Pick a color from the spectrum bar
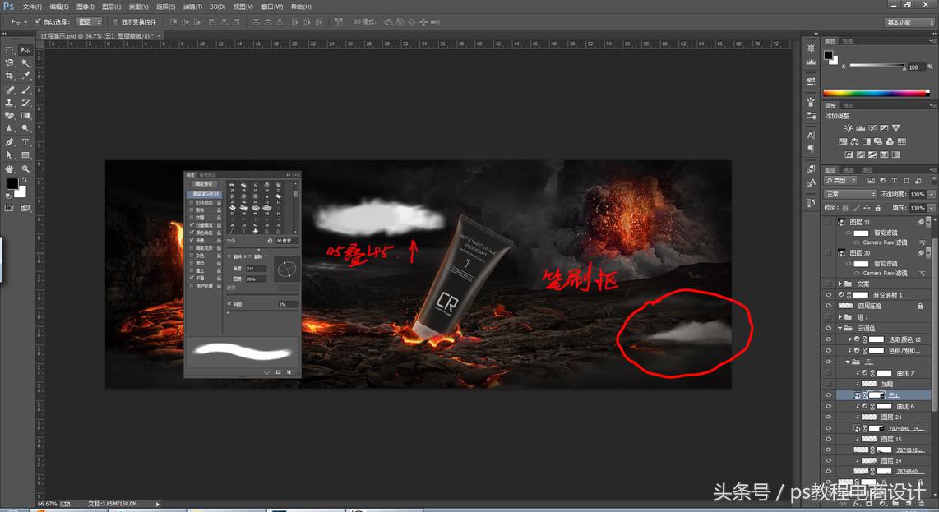 (877, 93)
